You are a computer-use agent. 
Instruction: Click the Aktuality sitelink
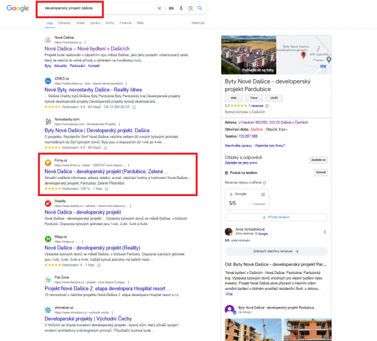(60, 65)
